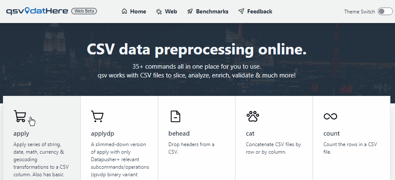Click the paper plane Feedback icon
This screenshot has width=395, height=180.
coord(241,11)
